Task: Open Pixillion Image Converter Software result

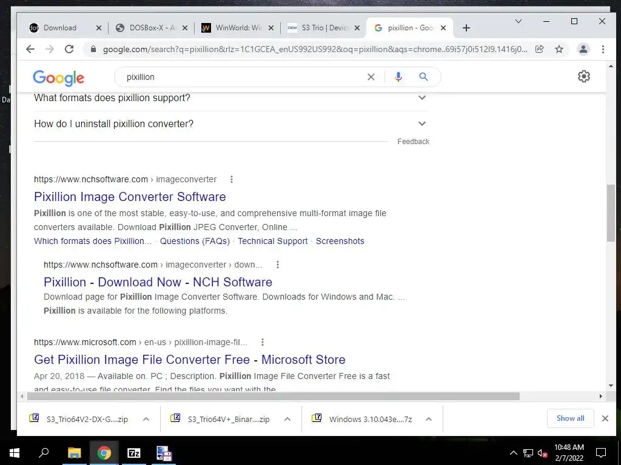Action: point(130,197)
